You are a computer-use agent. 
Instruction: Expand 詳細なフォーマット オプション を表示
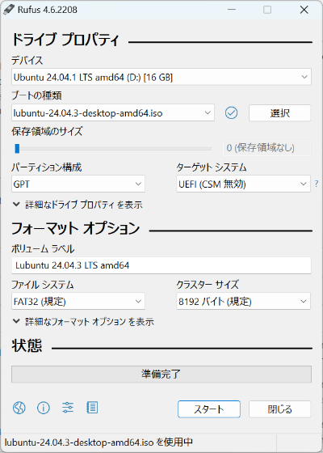click(x=83, y=322)
